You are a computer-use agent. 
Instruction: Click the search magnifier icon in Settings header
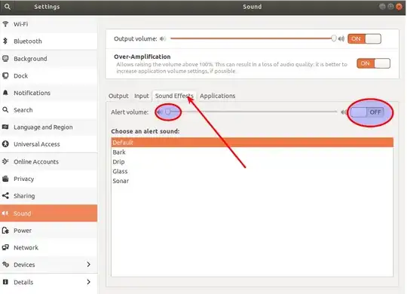point(8,7)
